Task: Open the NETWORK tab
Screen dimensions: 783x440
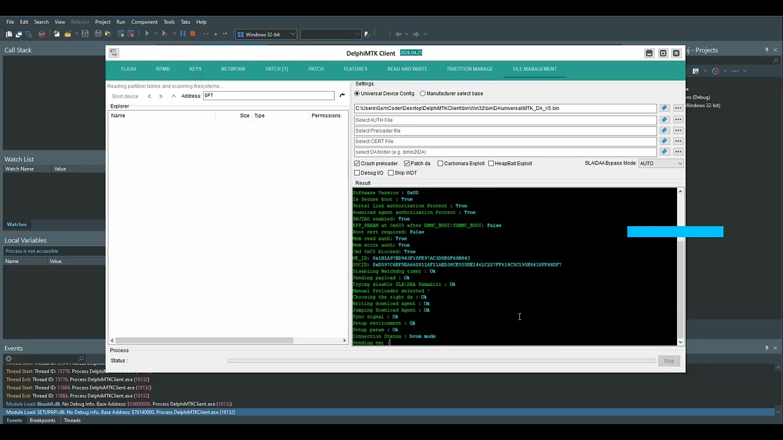Action: click(x=233, y=69)
